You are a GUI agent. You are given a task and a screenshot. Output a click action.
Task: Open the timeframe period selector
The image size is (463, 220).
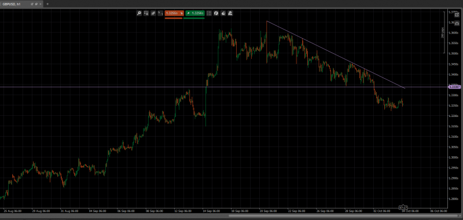click(x=160, y=13)
